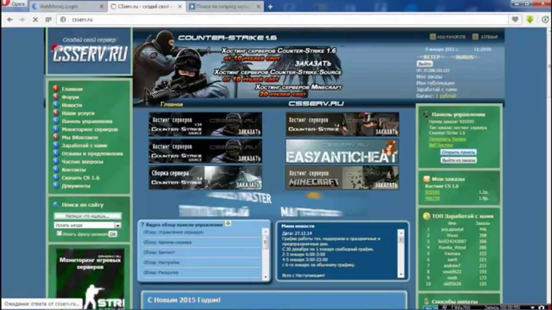Open Мониторинг серверов in the left menu
Screen dimensions: 552x310
[x=90, y=130]
